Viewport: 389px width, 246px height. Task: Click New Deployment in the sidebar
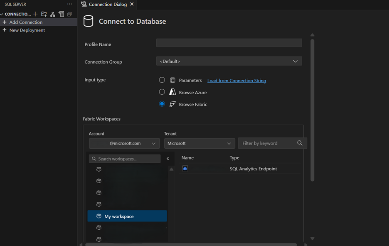(27, 30)
